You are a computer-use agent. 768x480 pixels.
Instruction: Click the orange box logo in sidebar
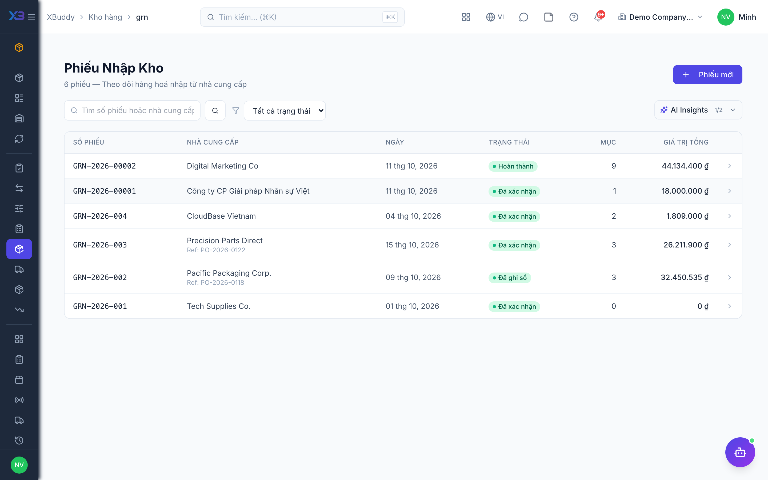[x=19, y=48]
